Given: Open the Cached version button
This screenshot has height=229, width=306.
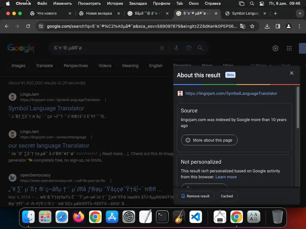Looking at the screenshot, I should pos(227,196).
